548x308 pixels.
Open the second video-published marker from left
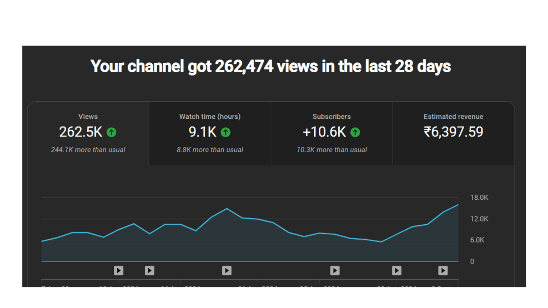tap(149, 270)
